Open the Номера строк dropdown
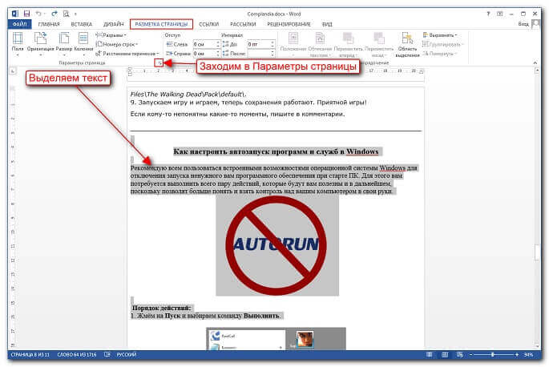 point(117,44)
